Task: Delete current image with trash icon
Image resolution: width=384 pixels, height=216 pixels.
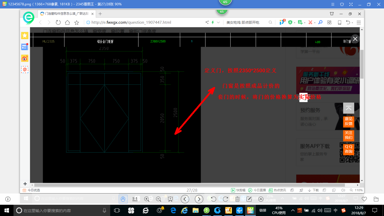Action: pos(237,199)
